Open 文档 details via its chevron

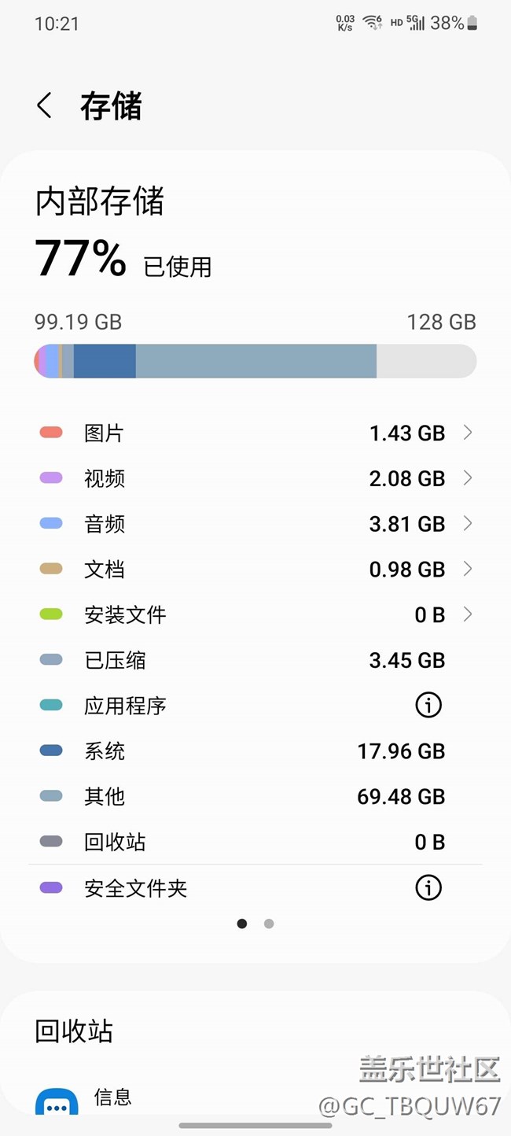[x=468, y=569]
